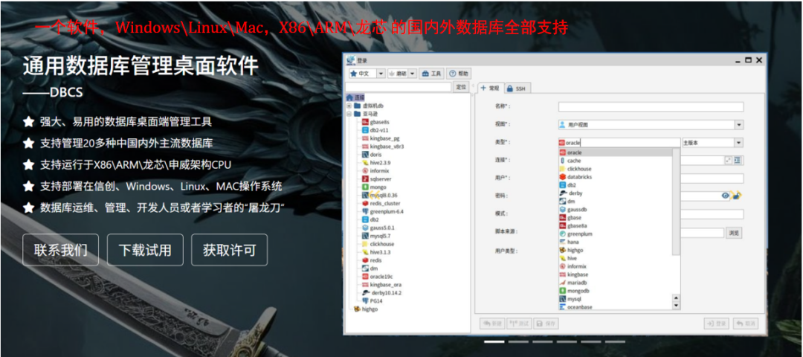The image size is (803, 357).
Task: Open the 帮助 help toolbar button
Action: 459,74
